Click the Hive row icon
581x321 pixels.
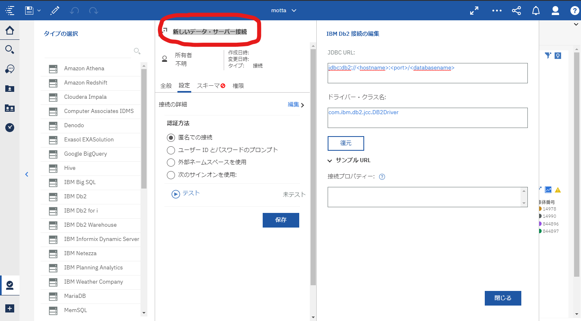(53, 168)
